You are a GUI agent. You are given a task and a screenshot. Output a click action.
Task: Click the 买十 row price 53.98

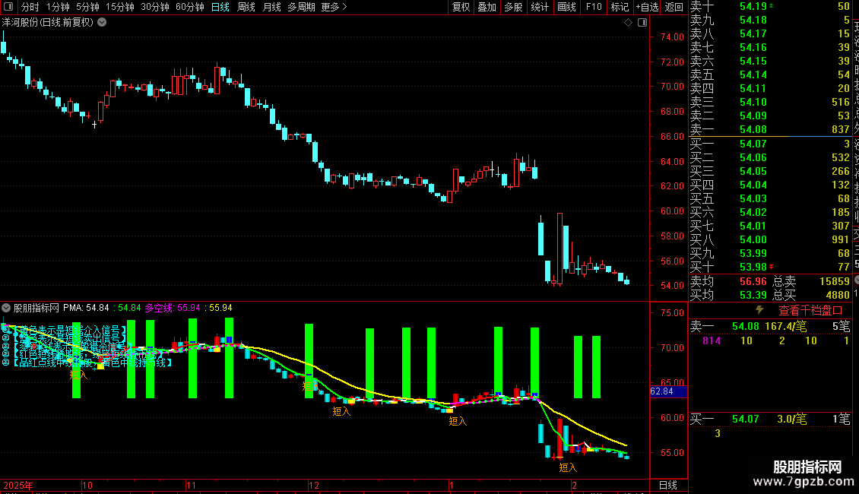753,267
